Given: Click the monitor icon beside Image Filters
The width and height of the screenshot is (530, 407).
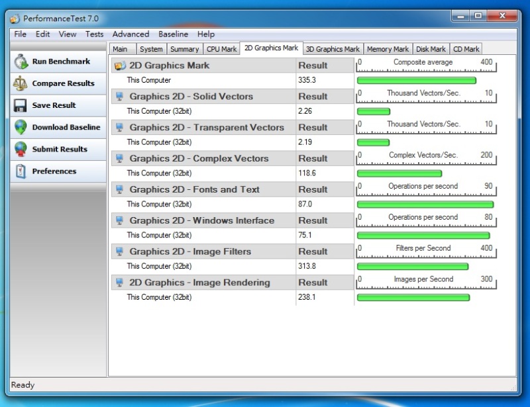Looking at the screenshot, I should point(119,251).
